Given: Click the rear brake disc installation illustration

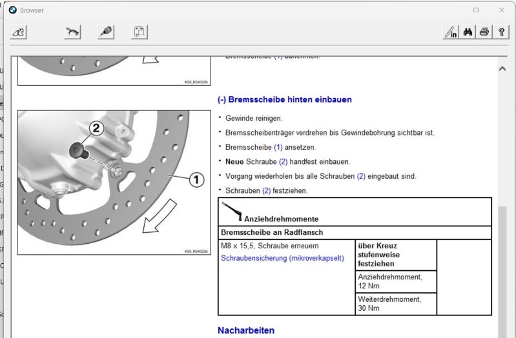Looking at the screenshot, I should 114,183.
